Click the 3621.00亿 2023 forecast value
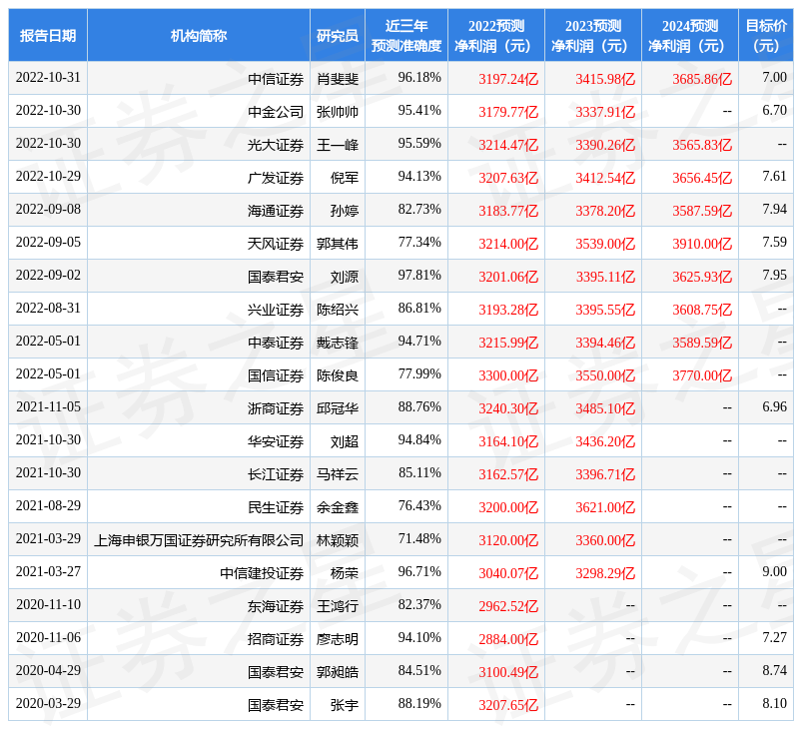Viewport: 794px width, 729px height. click(x=605, y=506)
